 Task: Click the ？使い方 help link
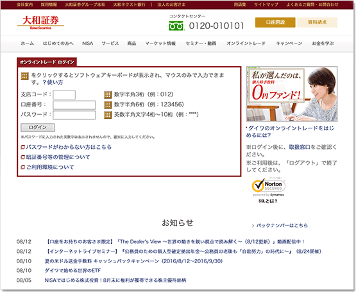click(x=53, y=82)
